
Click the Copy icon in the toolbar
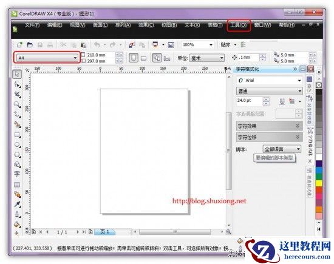click(x=73, y=45)
